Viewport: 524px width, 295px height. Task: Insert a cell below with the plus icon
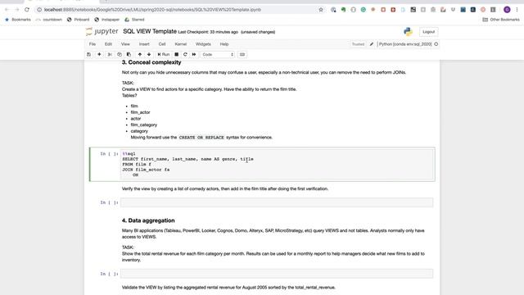point(99,54)
